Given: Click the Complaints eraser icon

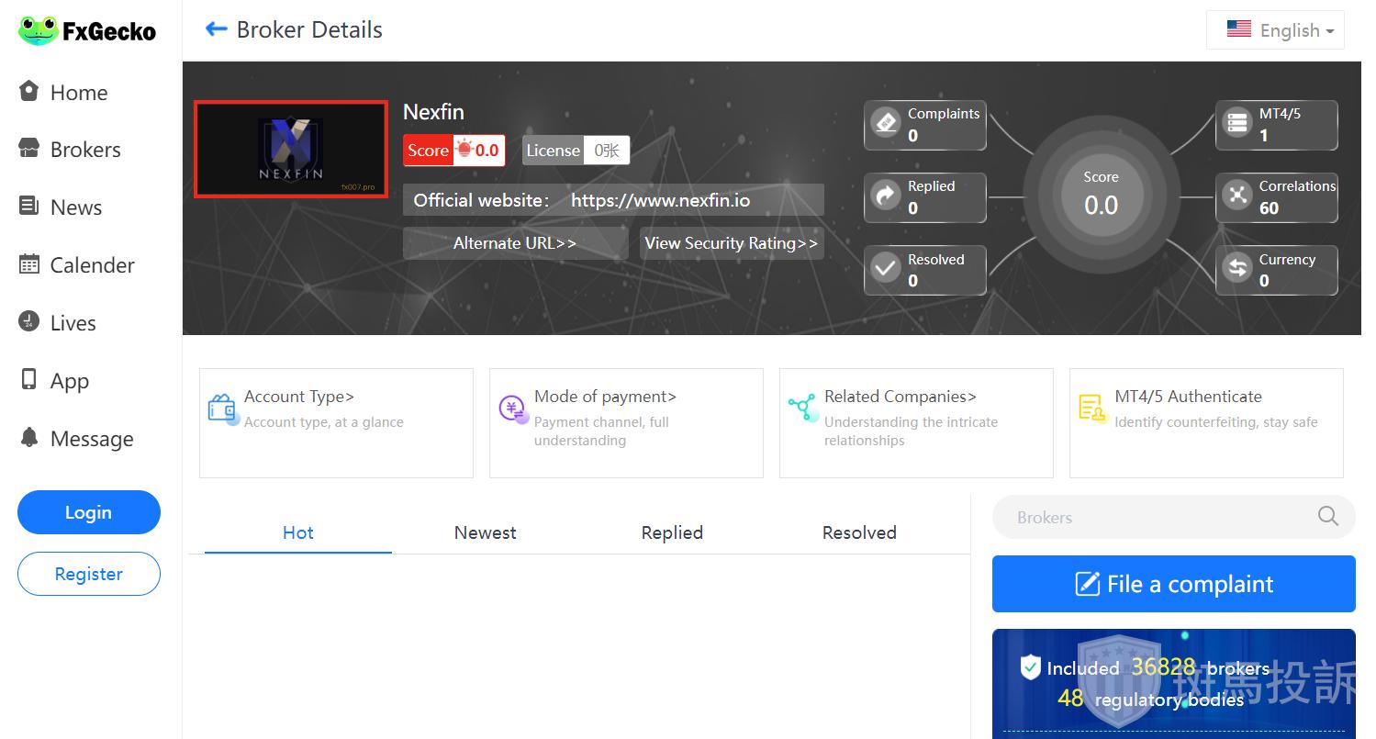Looking at the screenshot, I should click(x=886, y=123).
